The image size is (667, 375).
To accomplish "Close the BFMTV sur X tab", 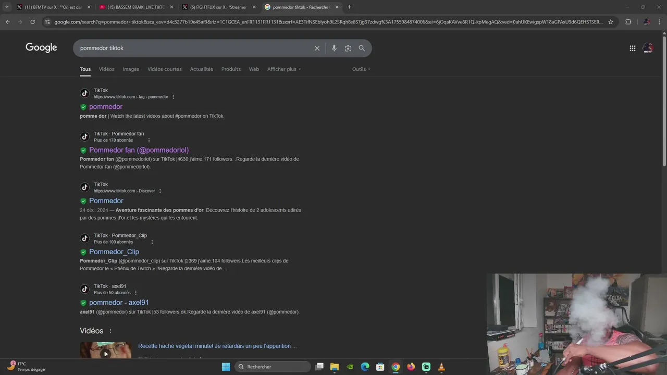I will point(89,7).
